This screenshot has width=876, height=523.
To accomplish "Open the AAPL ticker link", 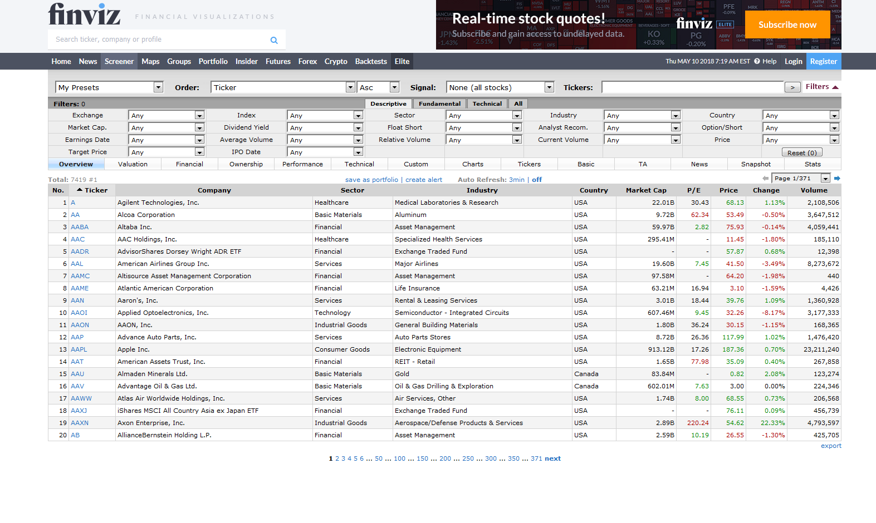I will click(x=79, y=349).
